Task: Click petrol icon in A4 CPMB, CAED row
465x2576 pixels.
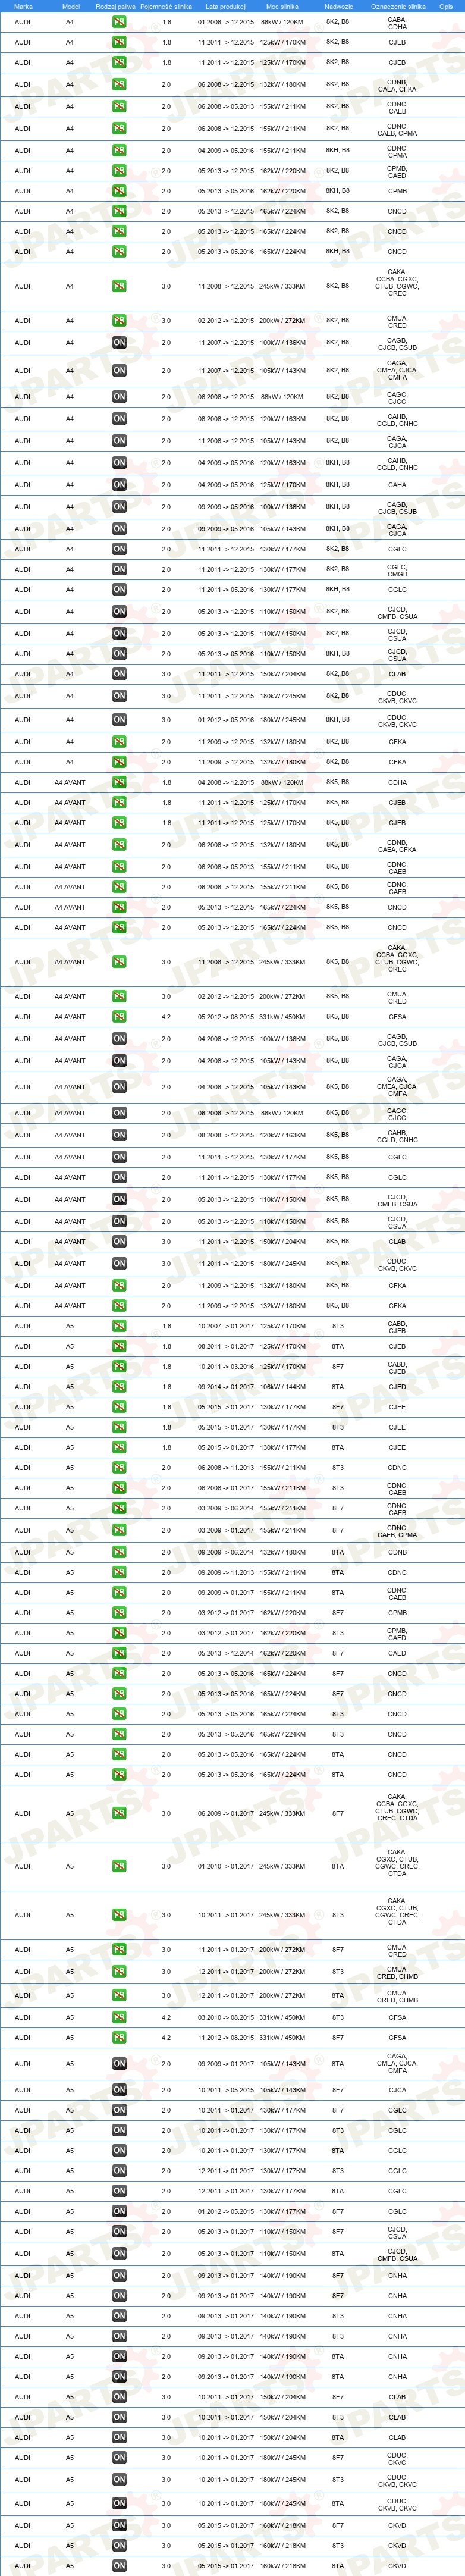Action: coord(119,171)
